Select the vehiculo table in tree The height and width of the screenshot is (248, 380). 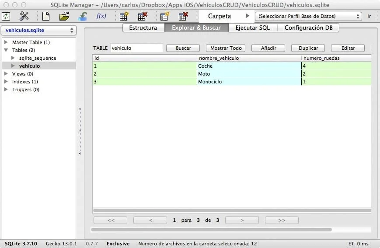30,66
